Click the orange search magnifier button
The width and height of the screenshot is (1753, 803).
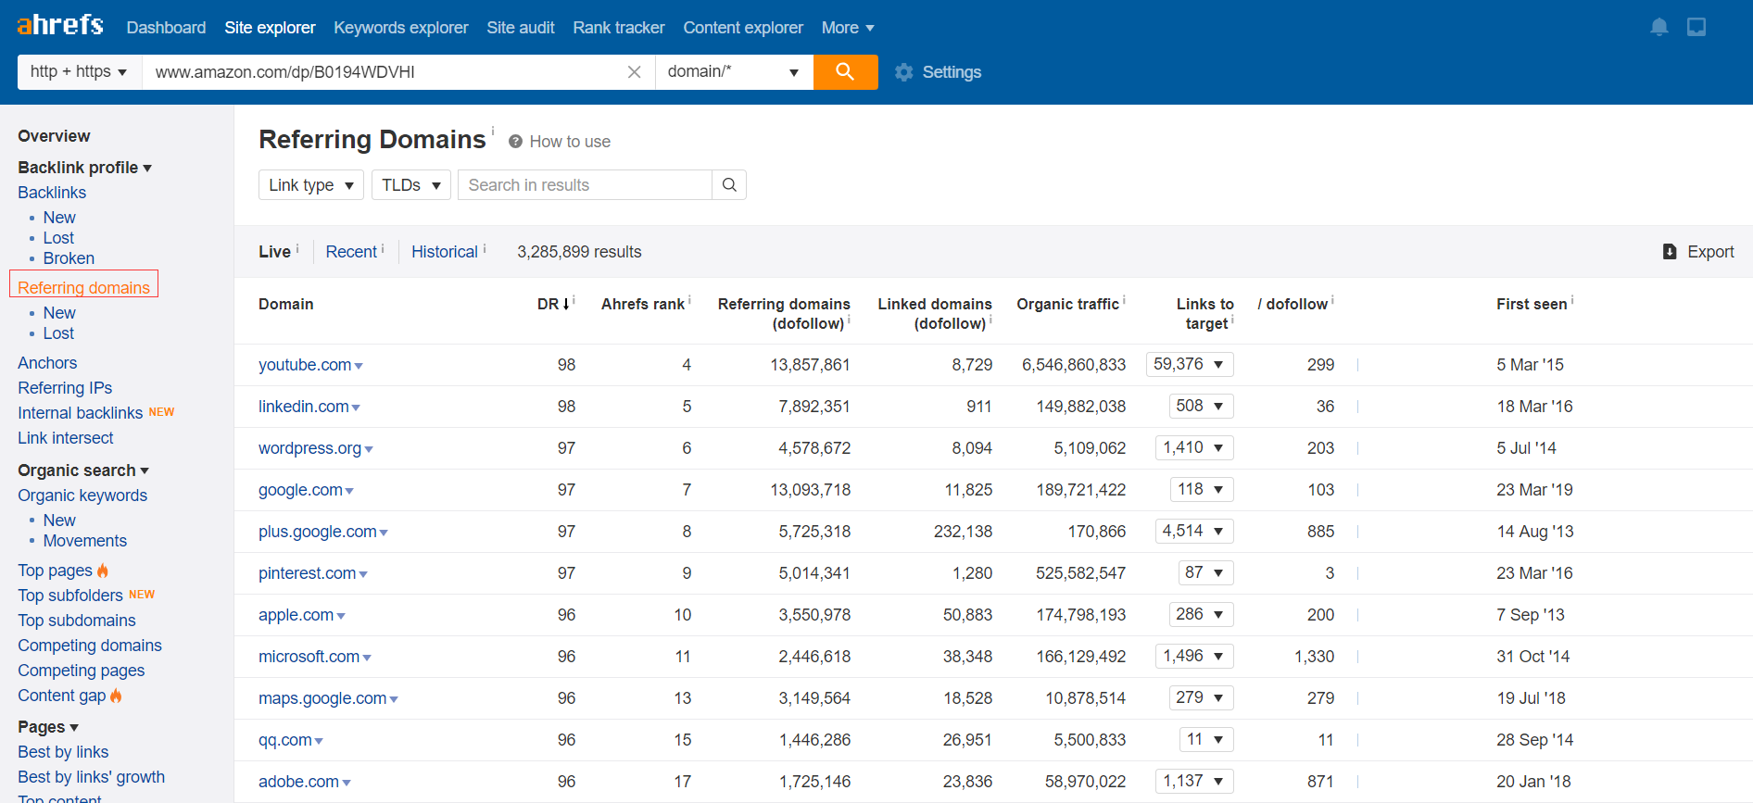[x=845, y=72]
